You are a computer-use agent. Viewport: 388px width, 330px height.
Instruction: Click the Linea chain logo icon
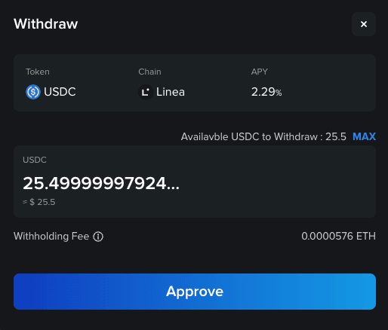pyautogui.click(x=146, y=92)
